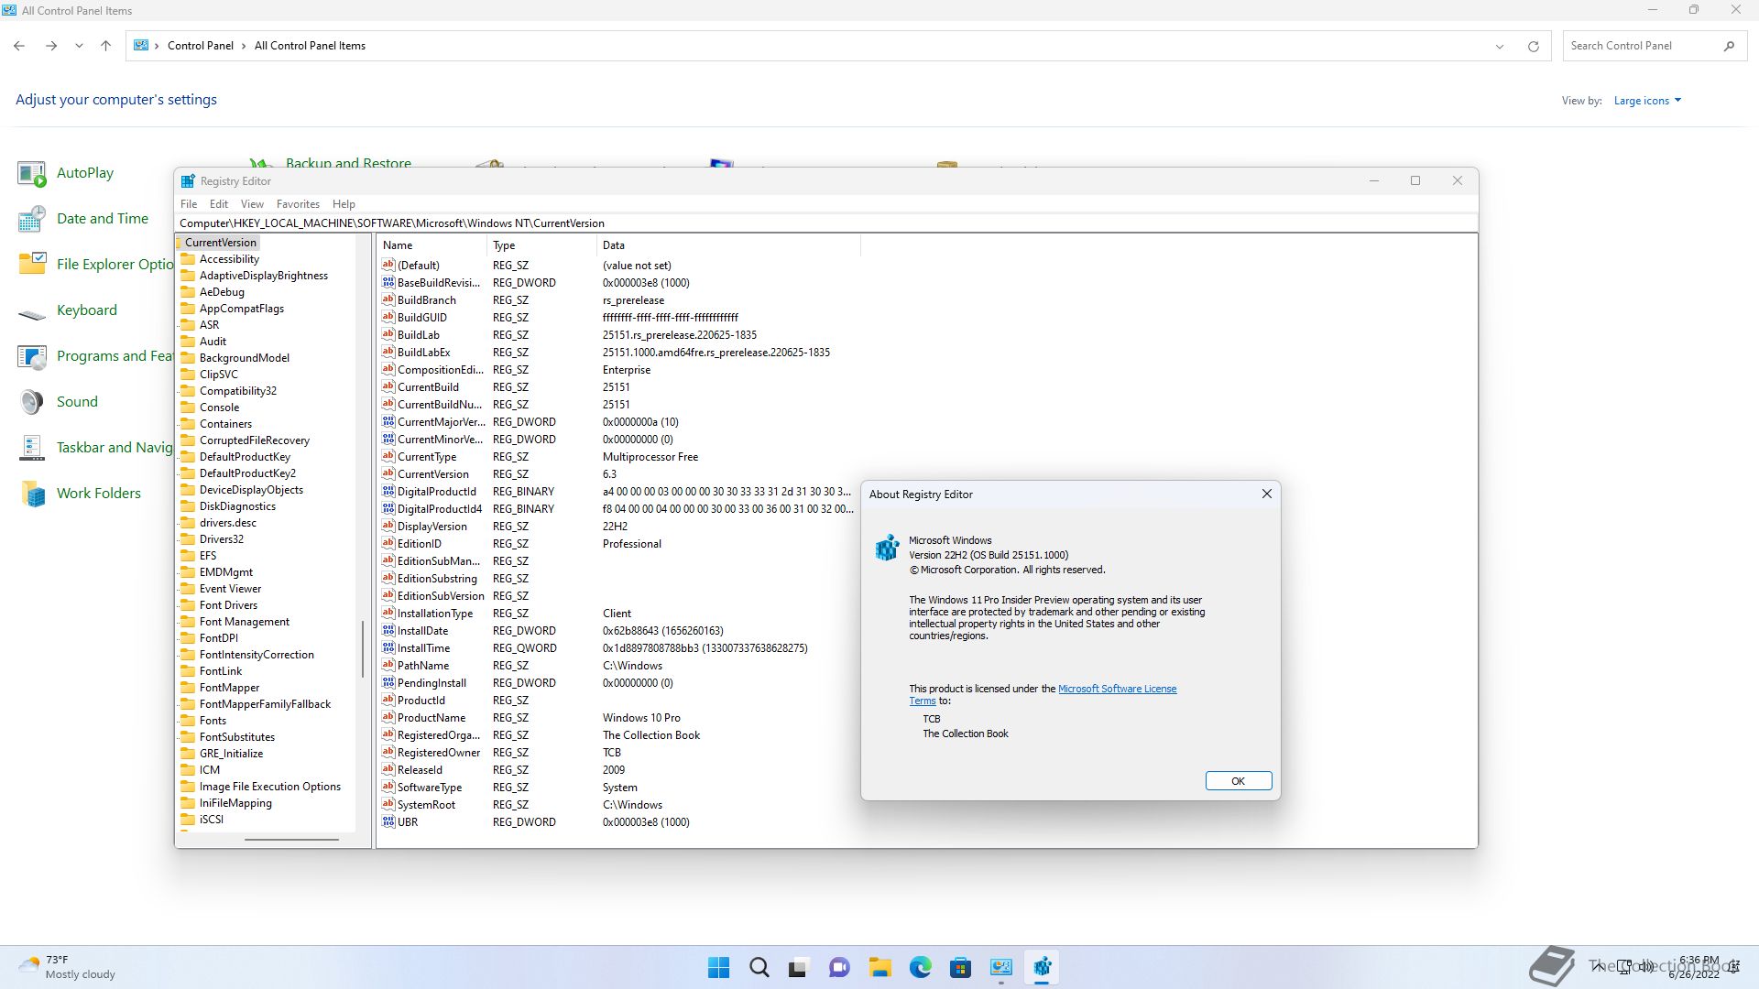
Task: Select the Image File Execution Options key
Action: click(269, 787)
